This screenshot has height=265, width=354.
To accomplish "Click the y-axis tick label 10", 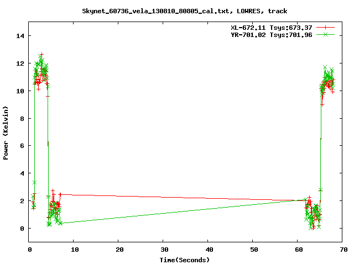I will click(x=20, y=91).
